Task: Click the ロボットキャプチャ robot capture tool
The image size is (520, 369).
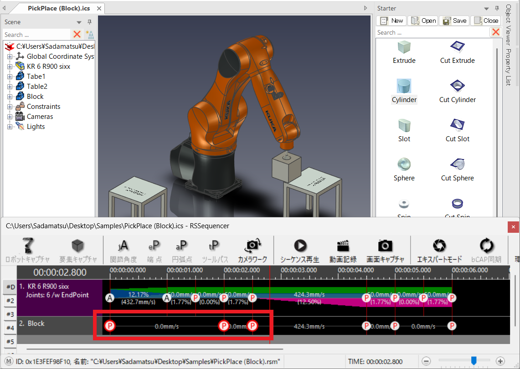Action: click(x=27, y=250)
